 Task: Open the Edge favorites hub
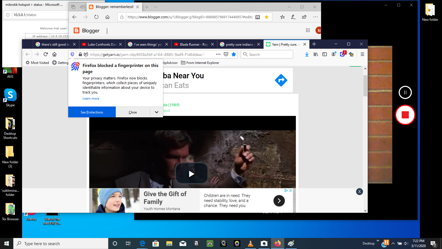(282, 17)
